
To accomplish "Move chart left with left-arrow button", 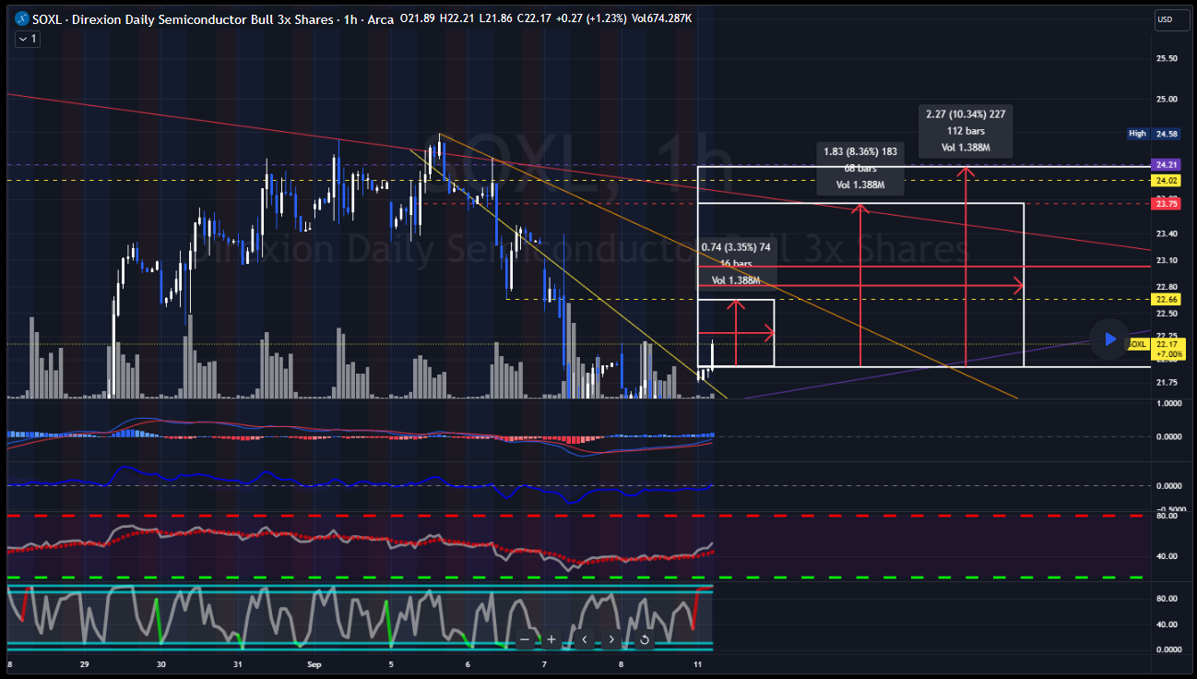I will click(585, 638).
